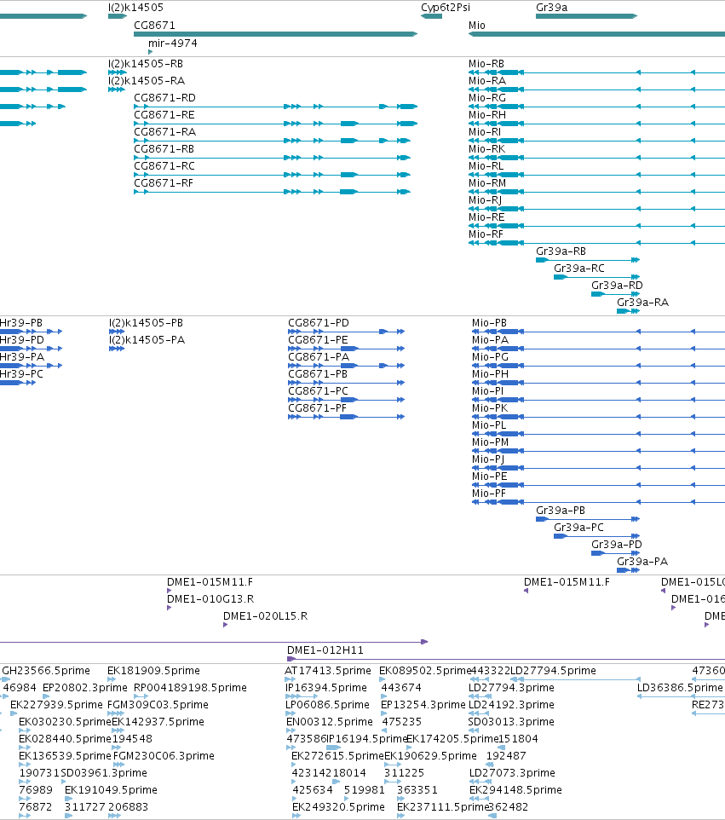The width and height of the screenshot is (725, 820).
Task: Select the DME1-012H11 BAC clone
Action: tap(506, 660)
